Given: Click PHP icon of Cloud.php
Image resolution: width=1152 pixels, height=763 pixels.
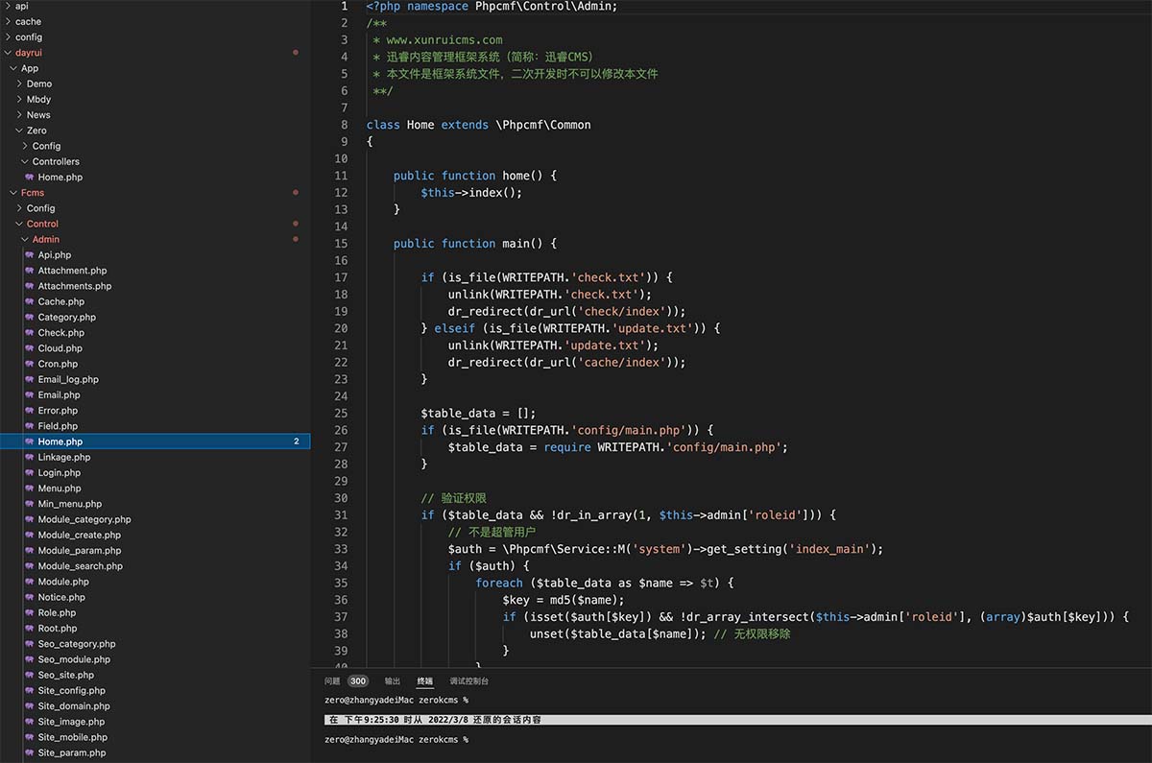Looking at the screenshot, I should (30, 348).
